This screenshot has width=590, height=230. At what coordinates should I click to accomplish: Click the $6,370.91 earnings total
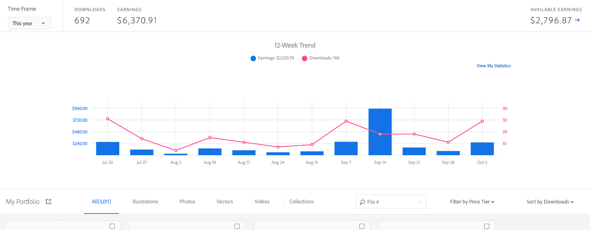137,20
